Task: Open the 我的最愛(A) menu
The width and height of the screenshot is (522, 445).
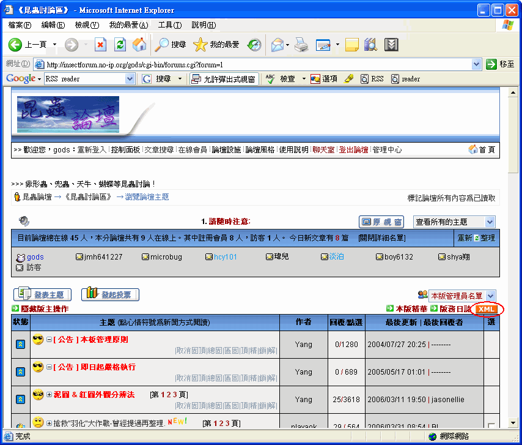Action: (x=128, y=25)
